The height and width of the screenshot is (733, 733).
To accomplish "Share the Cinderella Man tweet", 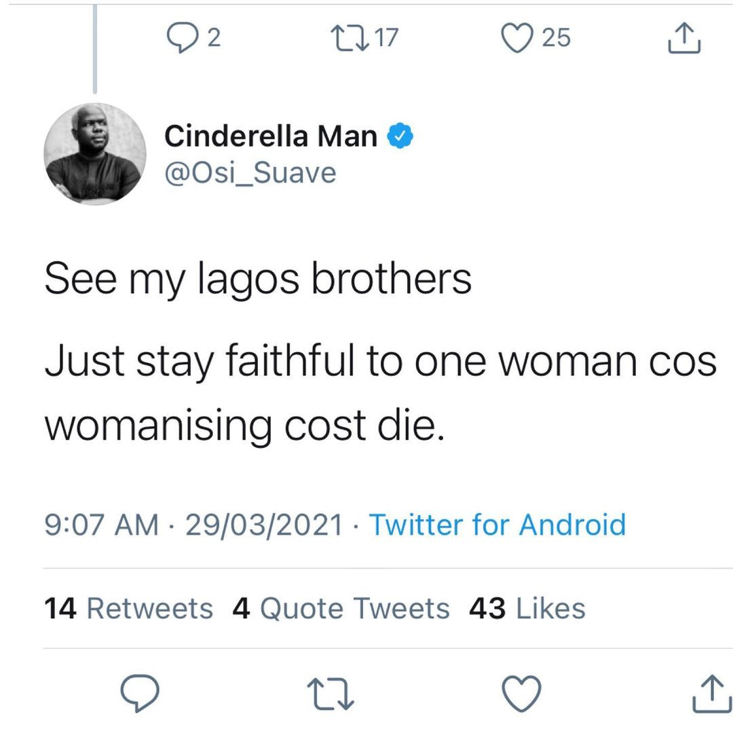I will (x=712, y=693).
